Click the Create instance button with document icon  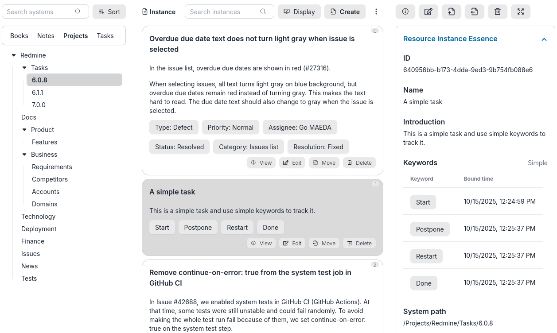[x=345, y=12]
